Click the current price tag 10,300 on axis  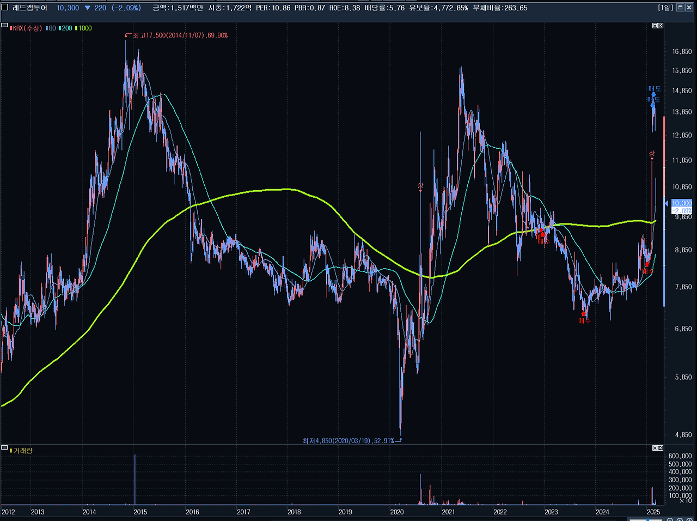click(681, 203)
